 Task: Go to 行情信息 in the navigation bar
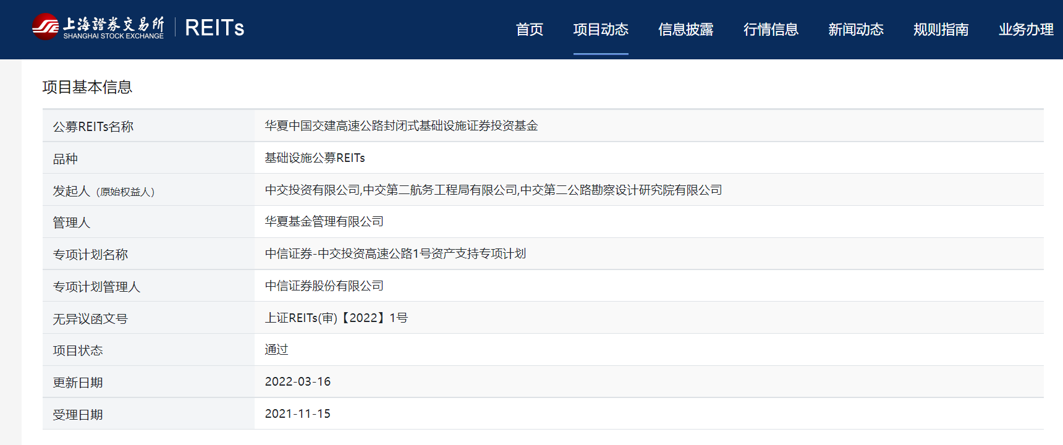pyautogui.click(x=771, y=30)
